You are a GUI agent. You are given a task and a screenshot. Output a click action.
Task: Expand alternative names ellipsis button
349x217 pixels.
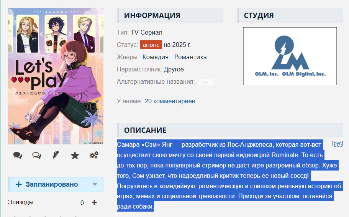[206, 82]
